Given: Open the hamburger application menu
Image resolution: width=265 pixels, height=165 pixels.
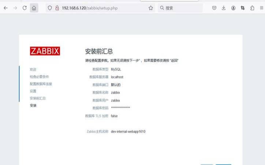Looking at the screenshot, I should (x=261, y=8).
